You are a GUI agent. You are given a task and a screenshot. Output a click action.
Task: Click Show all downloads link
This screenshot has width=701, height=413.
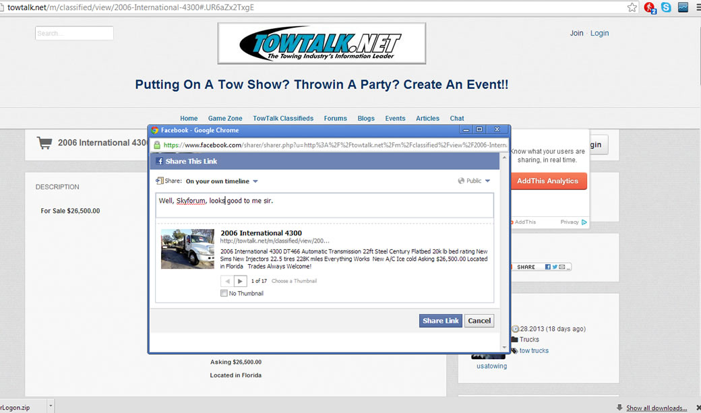[x=657, y=408]
